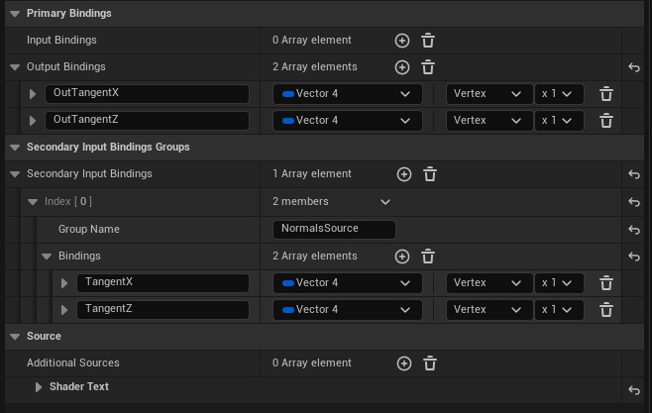Reset Output Bindings to default value
This screenshot has width=652, height=413.
click(x=634, y=67)
